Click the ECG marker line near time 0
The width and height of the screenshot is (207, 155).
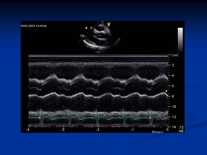(150, 117)
